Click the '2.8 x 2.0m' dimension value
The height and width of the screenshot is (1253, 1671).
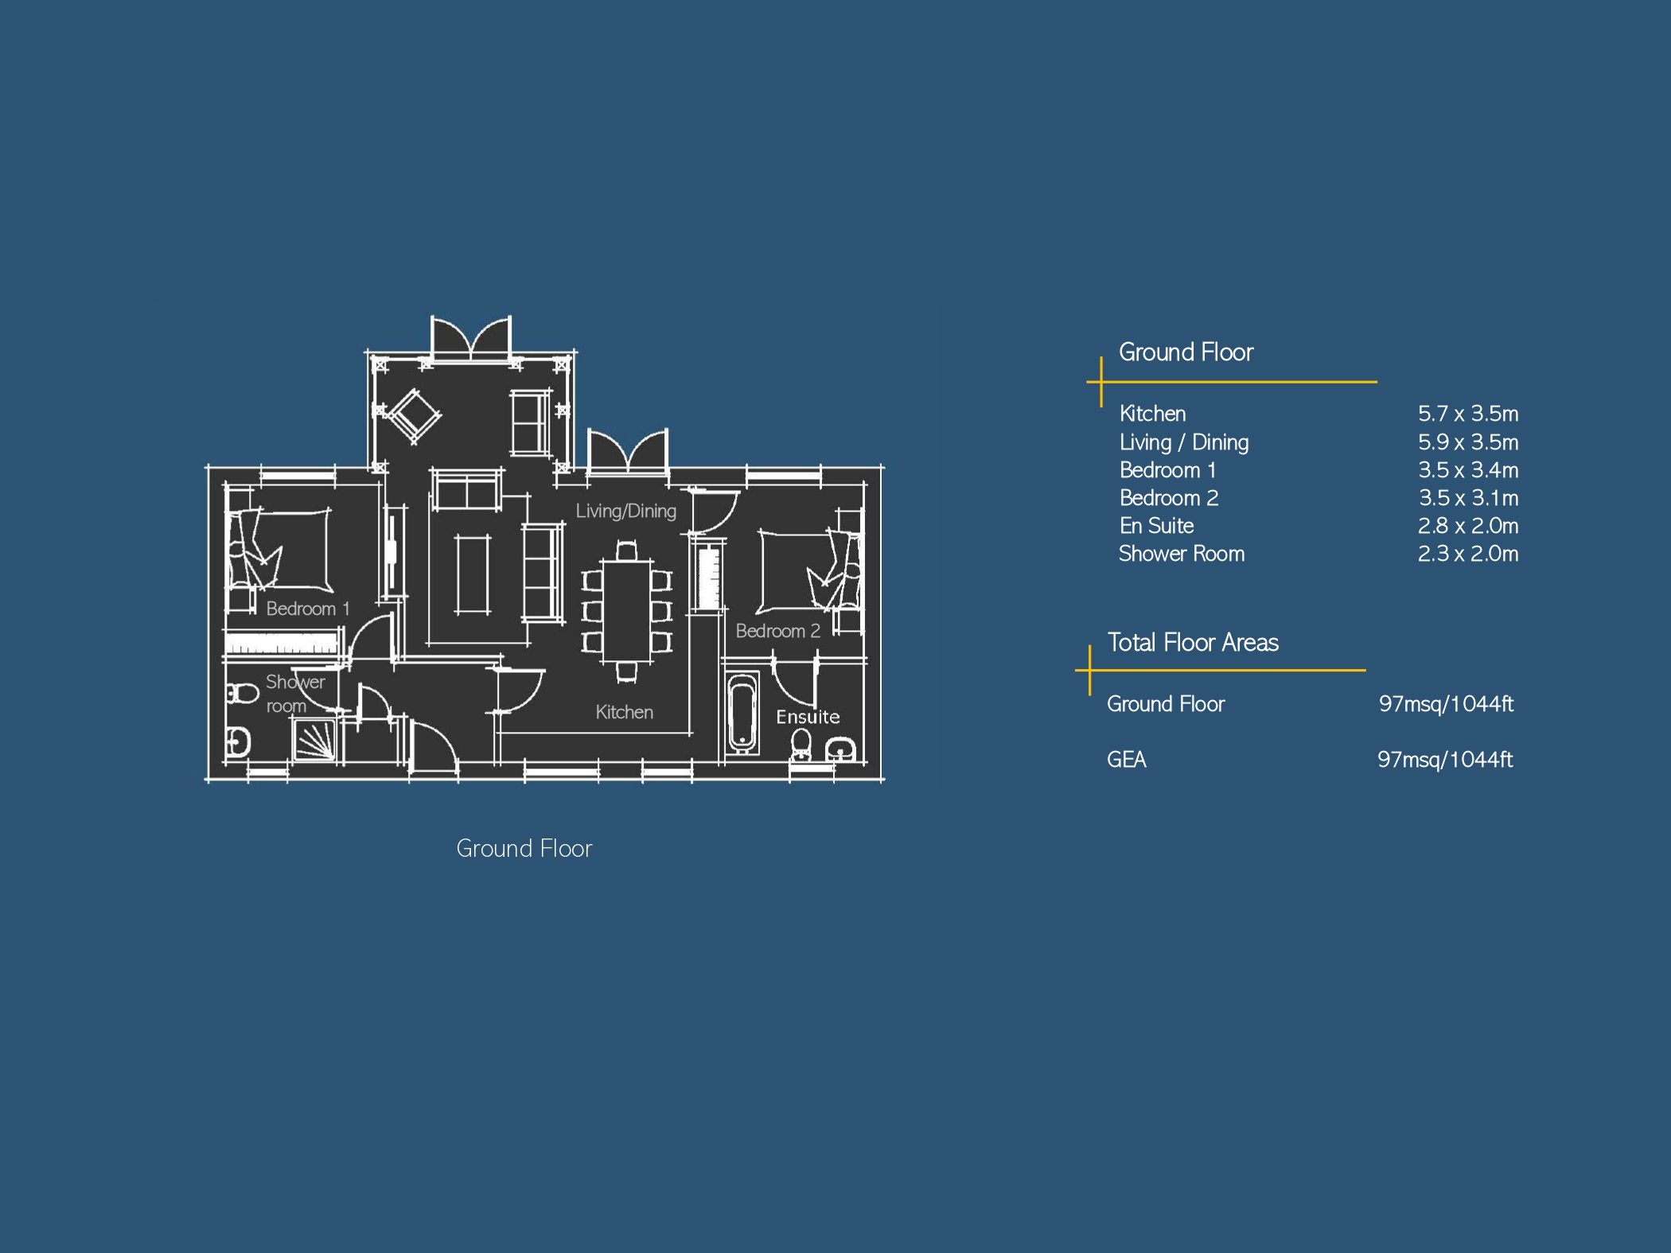1468,526
